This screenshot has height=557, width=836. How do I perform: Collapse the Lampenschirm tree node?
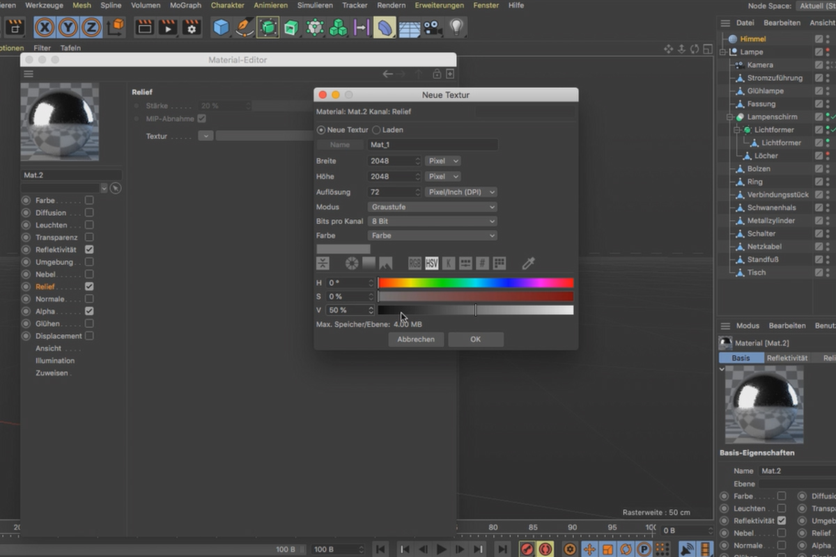[730, 117]
